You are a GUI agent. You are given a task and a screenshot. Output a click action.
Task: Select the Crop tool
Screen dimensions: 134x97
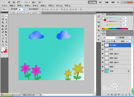[3, 22]
